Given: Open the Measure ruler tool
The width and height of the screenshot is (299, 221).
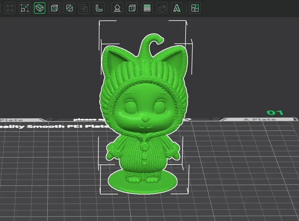Looking at the screenshot, I should [99, 8].
